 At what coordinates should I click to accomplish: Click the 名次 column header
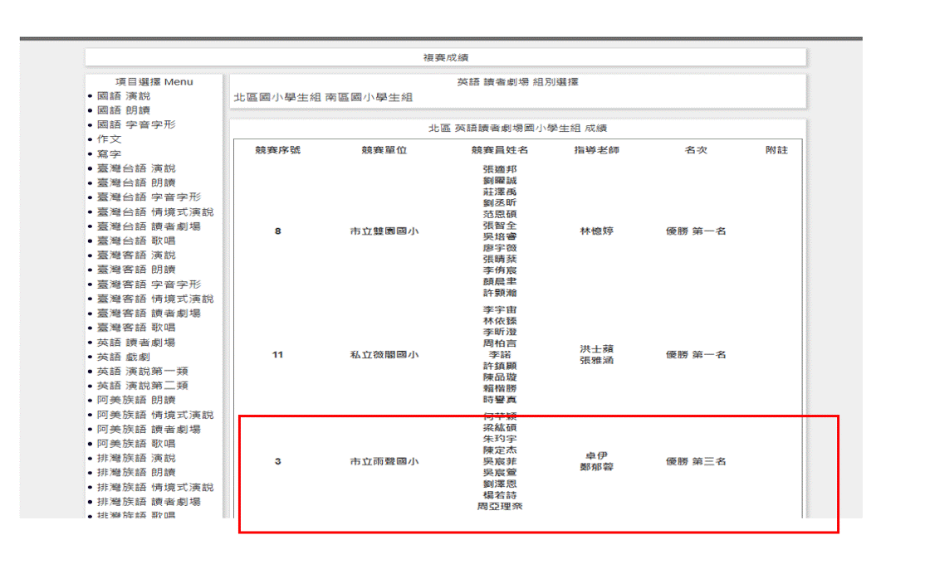(695, 150)
